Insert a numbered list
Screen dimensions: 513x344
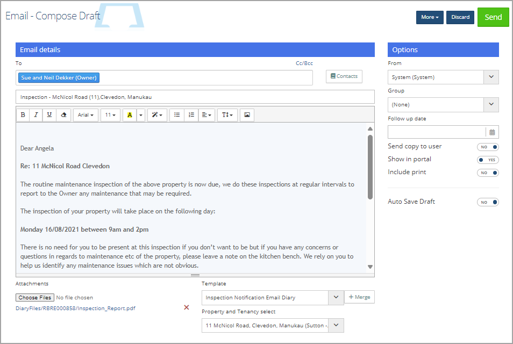click(x=191, y=115)
